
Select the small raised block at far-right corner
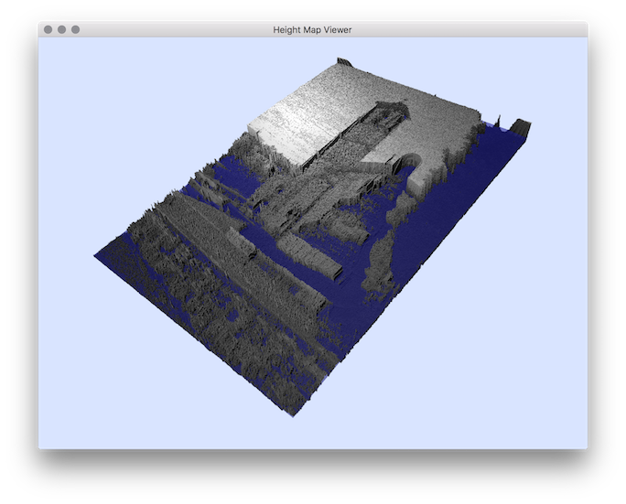tap(522, 127)
